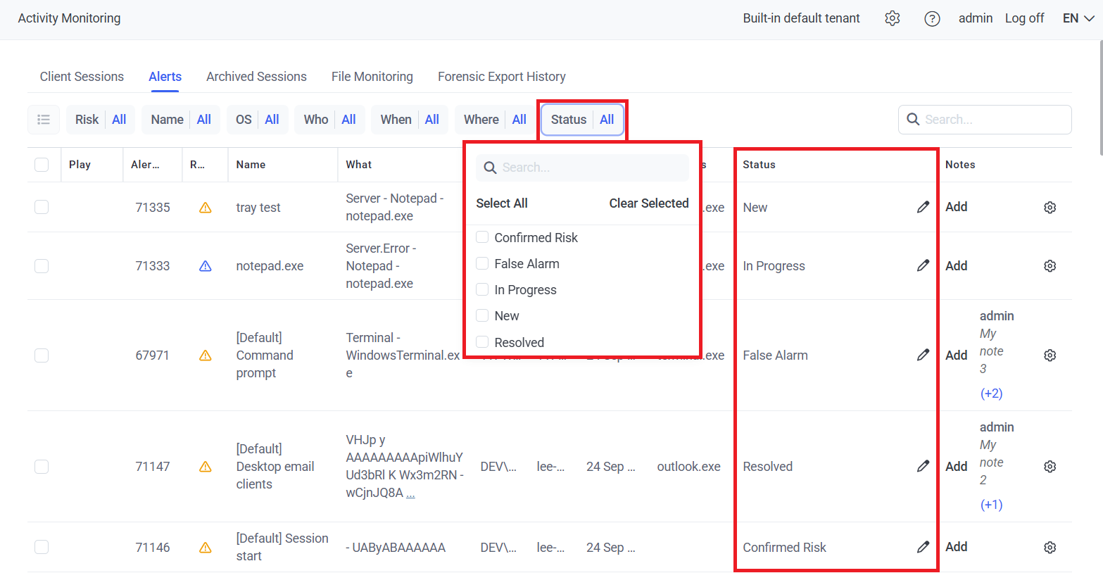The height and width of the screenshot is (573, 1103).
Task: Open row gear for alert 67971
Action: [x=1050, y=355]
